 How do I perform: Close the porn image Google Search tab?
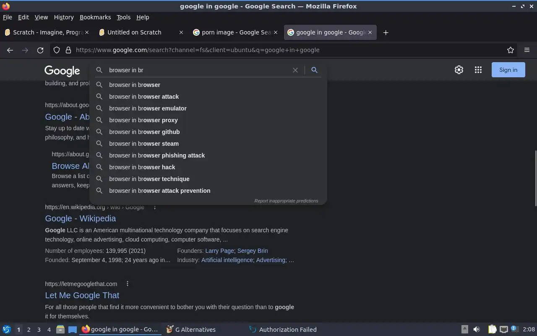(x=276, y=32)
